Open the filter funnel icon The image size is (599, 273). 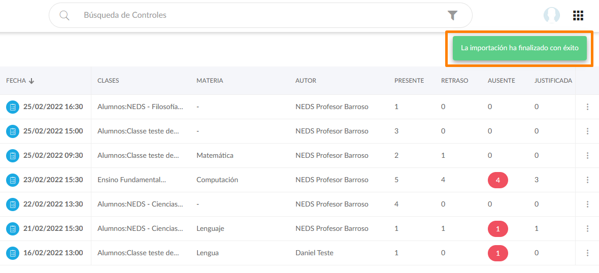452,15
